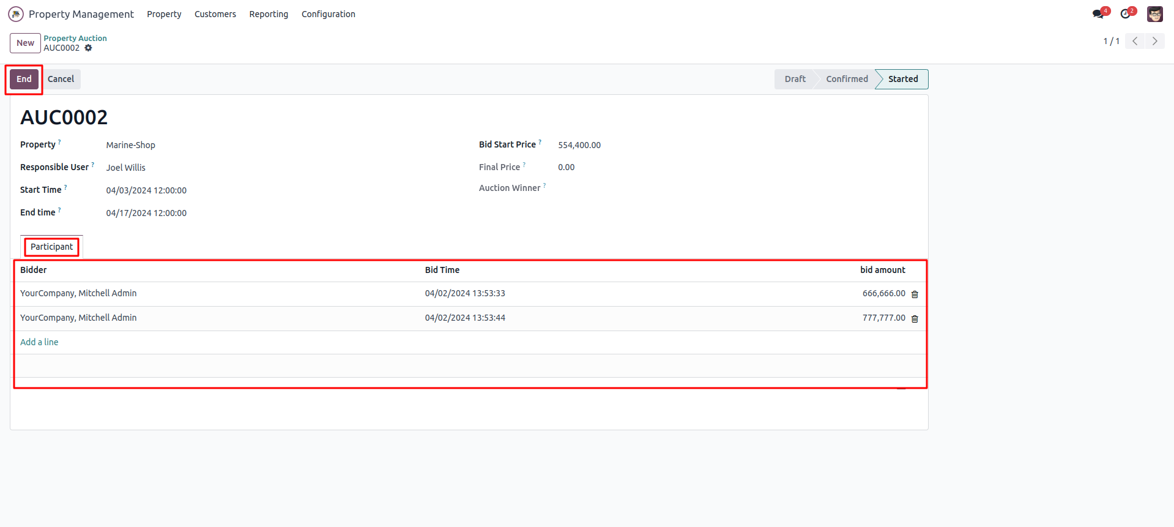
Task: Select the Confirmed status stage
Action: (847, 79)
